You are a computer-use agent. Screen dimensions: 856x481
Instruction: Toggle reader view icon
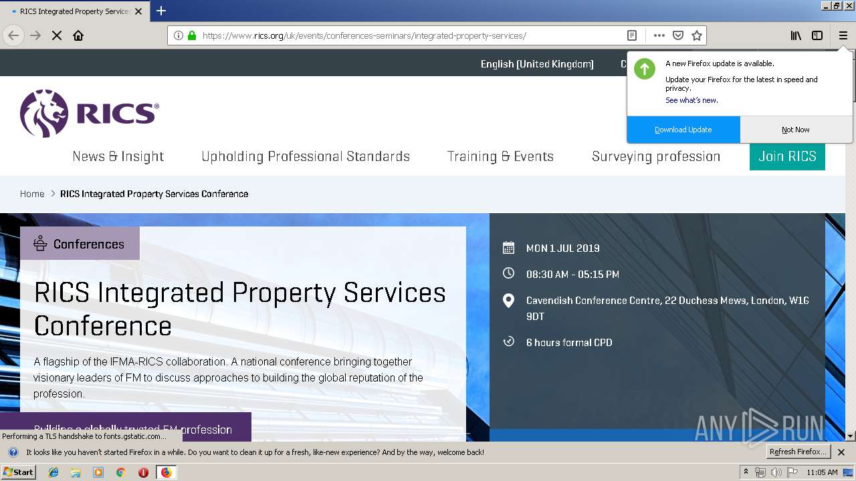pyautogui.click(x=631, y=35)
